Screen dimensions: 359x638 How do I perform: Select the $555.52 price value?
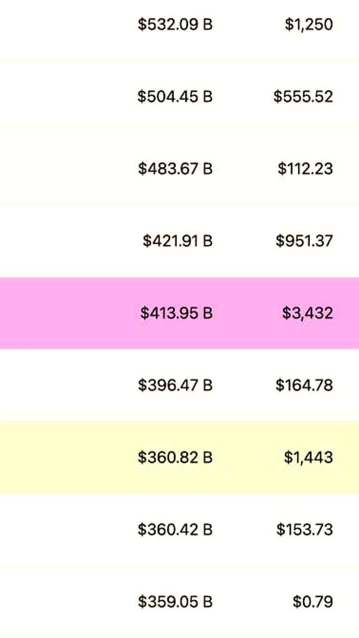(x=303, y=96)
